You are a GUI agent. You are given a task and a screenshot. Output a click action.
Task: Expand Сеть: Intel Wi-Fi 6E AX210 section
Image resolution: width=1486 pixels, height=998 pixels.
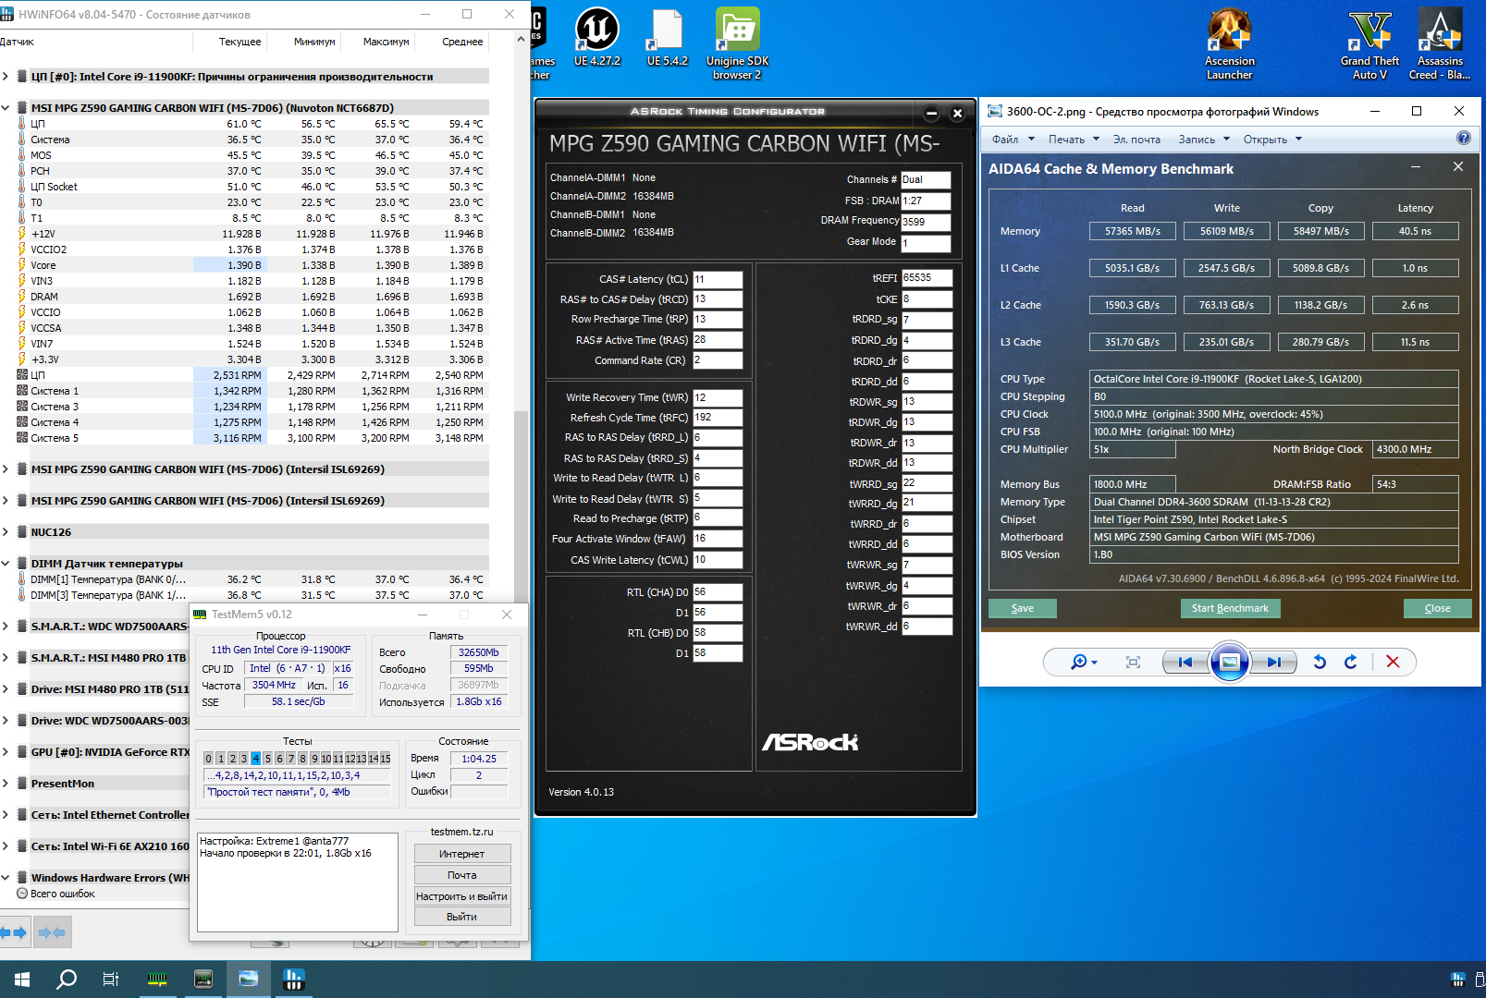pyautogui.click(x=6, y=846)
